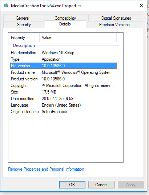149x195 pixels.
Task: Click the Property column header
Action: (24, 37)
